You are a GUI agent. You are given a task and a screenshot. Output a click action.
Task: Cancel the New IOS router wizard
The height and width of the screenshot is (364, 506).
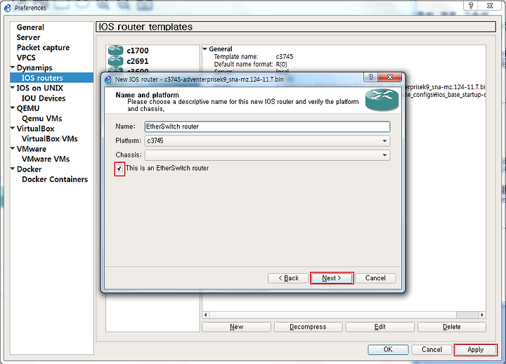coord(375,278)
